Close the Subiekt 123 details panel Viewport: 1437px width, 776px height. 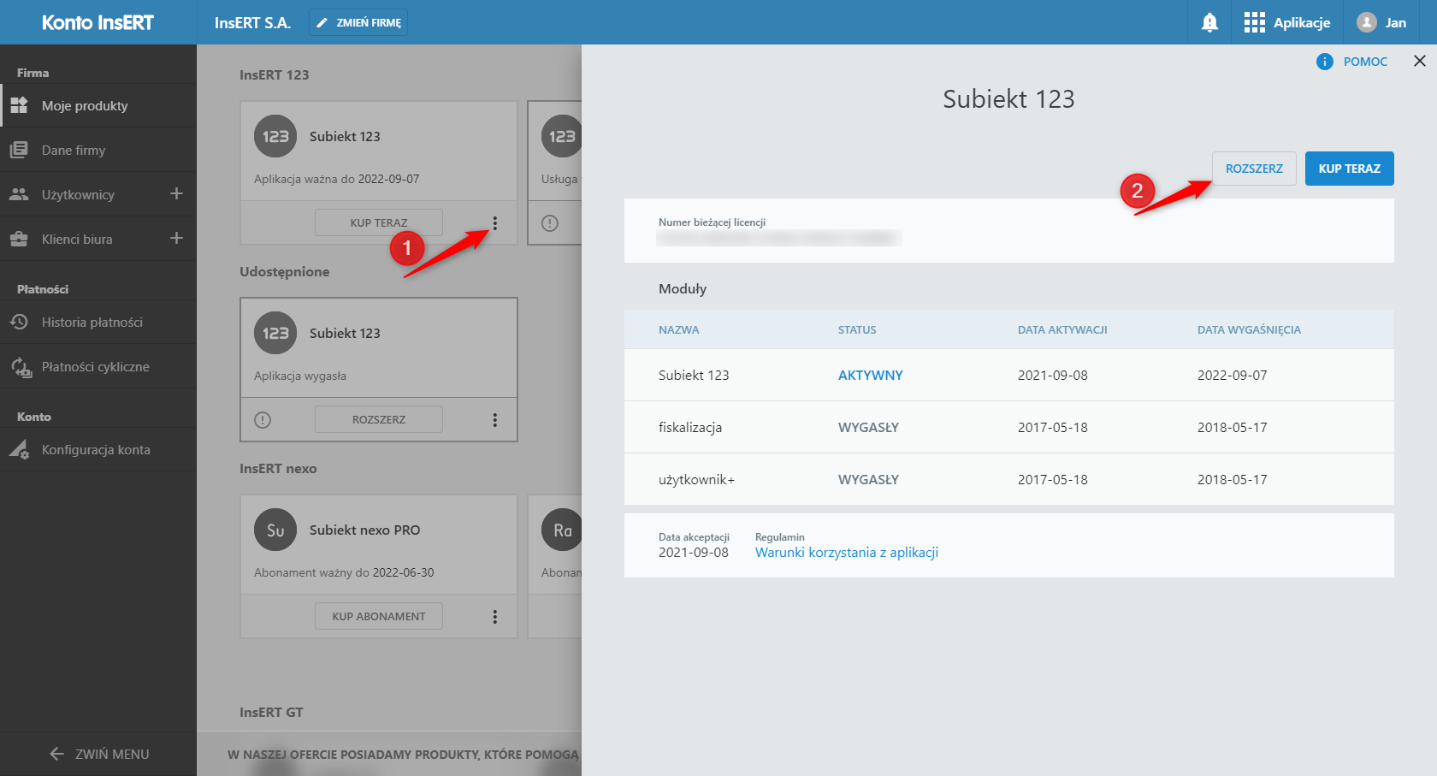pyautogui.click(x=1420, y=61)
